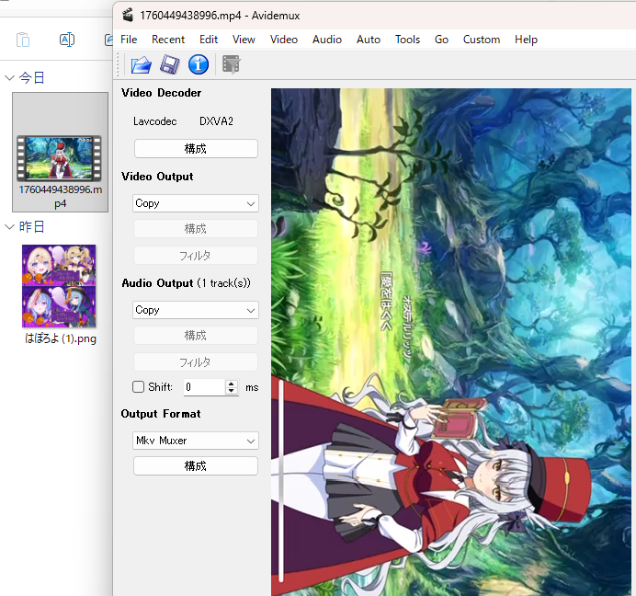Open the Video Output Copy dropdown

click(x=196, y=203)
